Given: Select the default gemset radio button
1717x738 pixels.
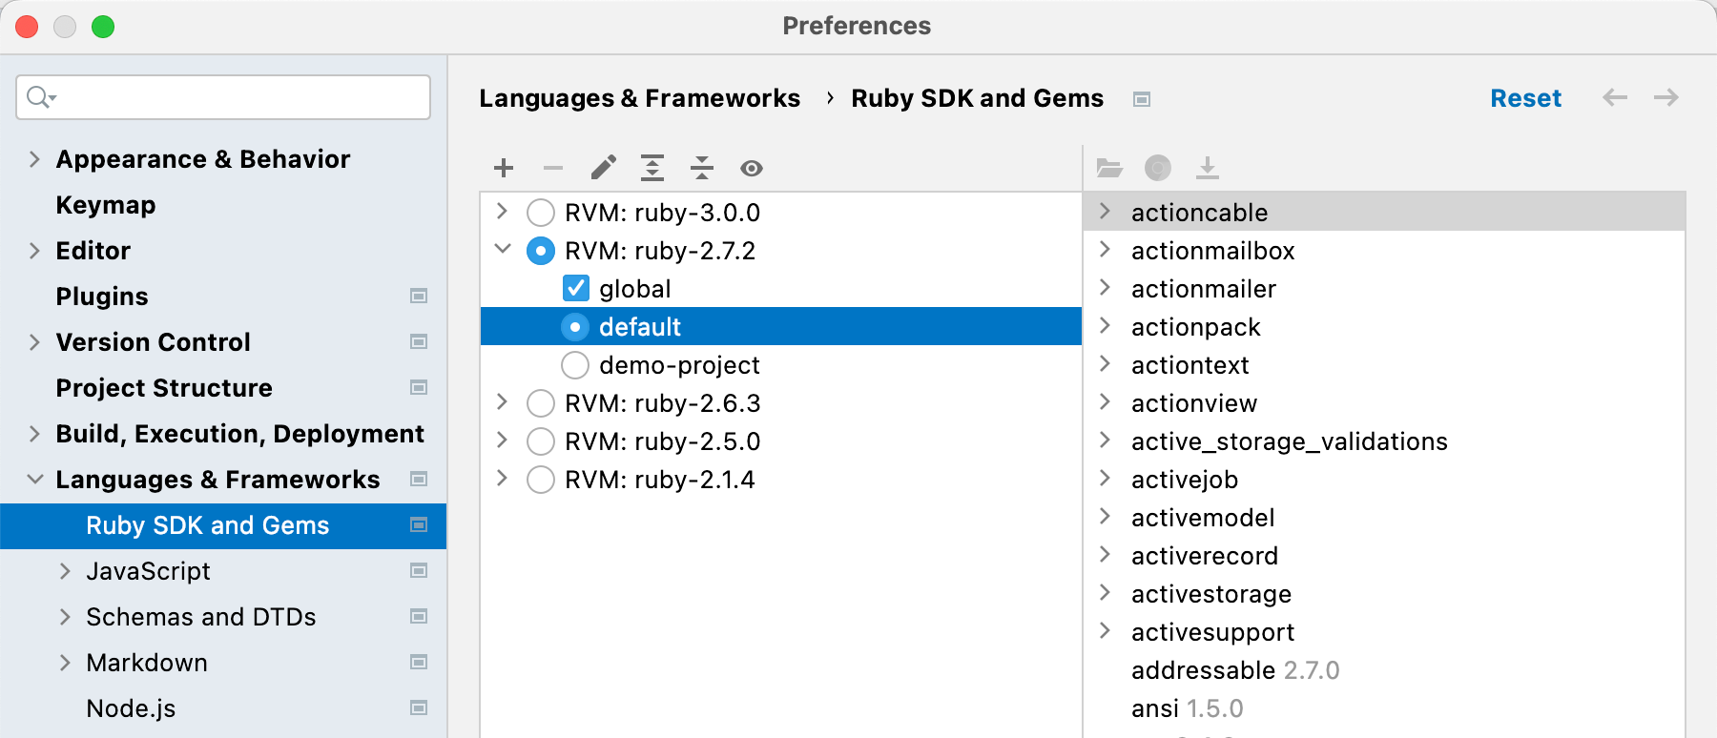Looking at the screenshot, I should tap(575, 327).
